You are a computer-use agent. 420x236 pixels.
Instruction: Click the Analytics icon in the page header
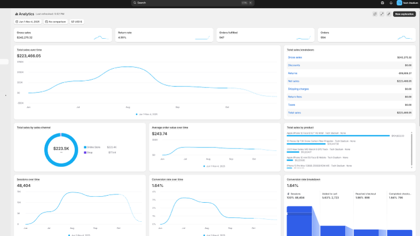click(16, 14)
